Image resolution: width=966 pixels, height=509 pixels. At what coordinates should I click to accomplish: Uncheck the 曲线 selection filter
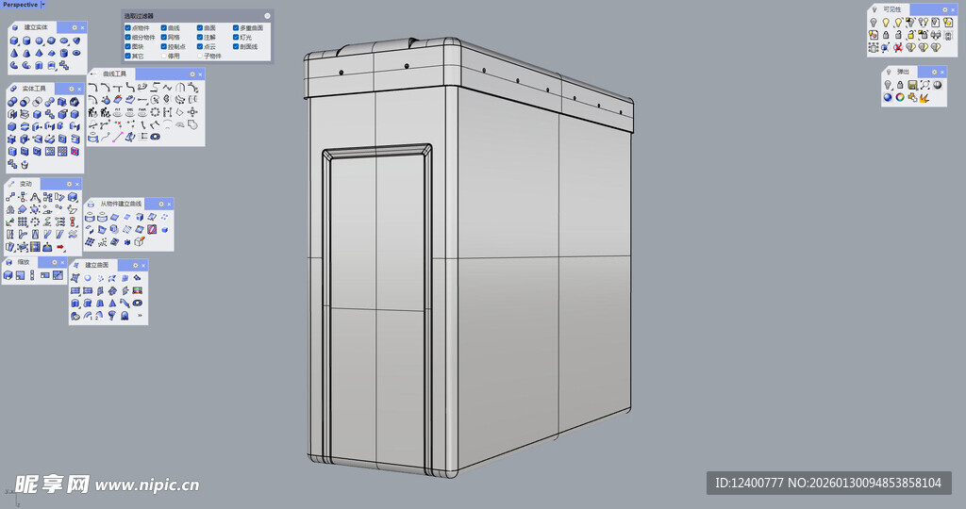[164, 28]
